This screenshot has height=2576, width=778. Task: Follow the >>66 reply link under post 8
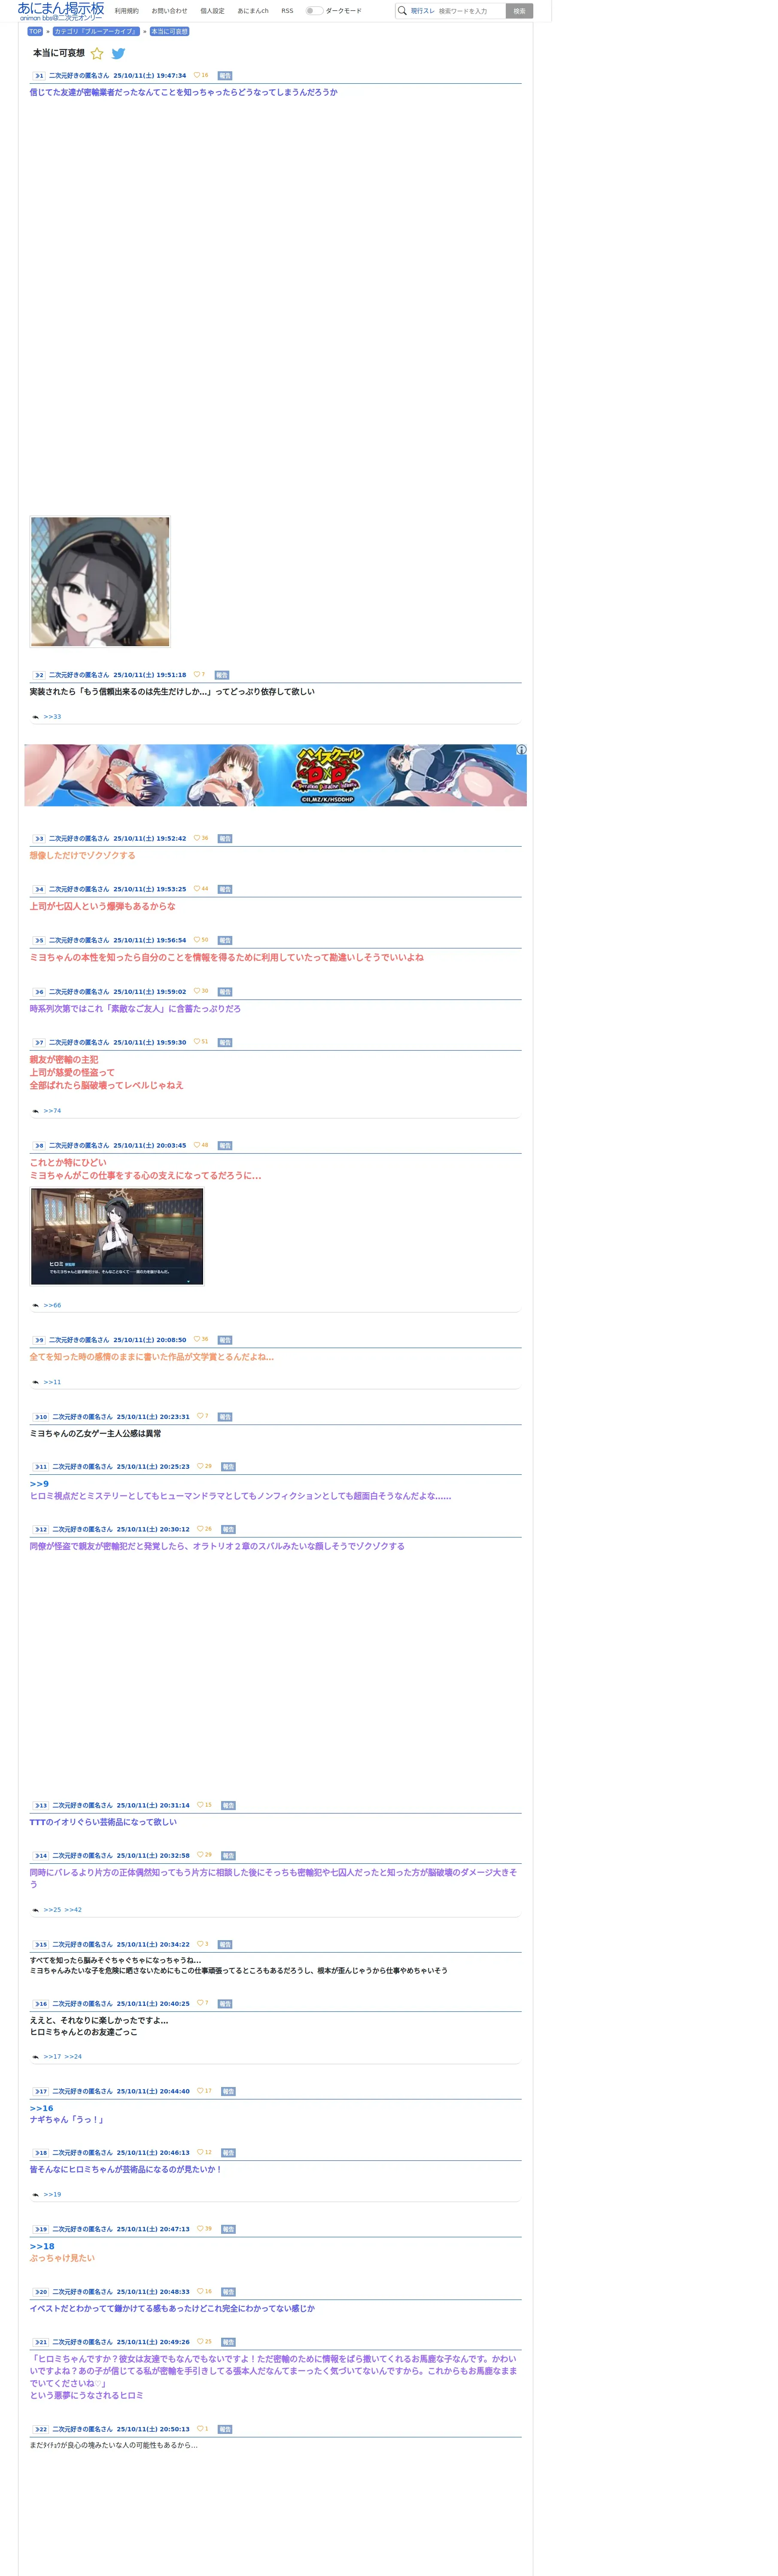point(52,1305)
